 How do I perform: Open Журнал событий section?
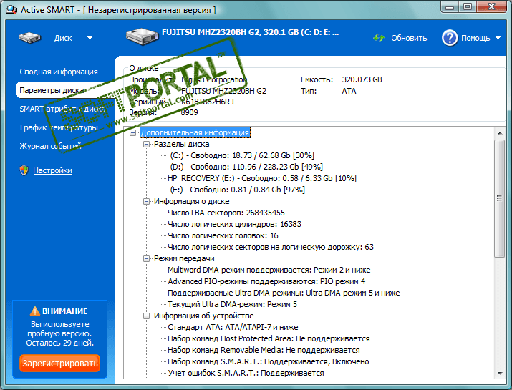(x=50, y=146)
